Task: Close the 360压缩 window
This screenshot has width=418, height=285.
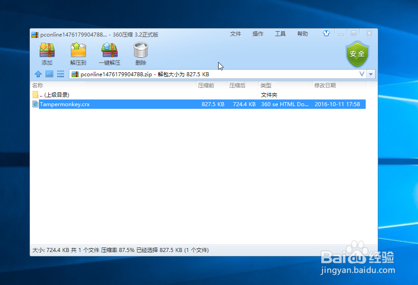Action: 369,33
